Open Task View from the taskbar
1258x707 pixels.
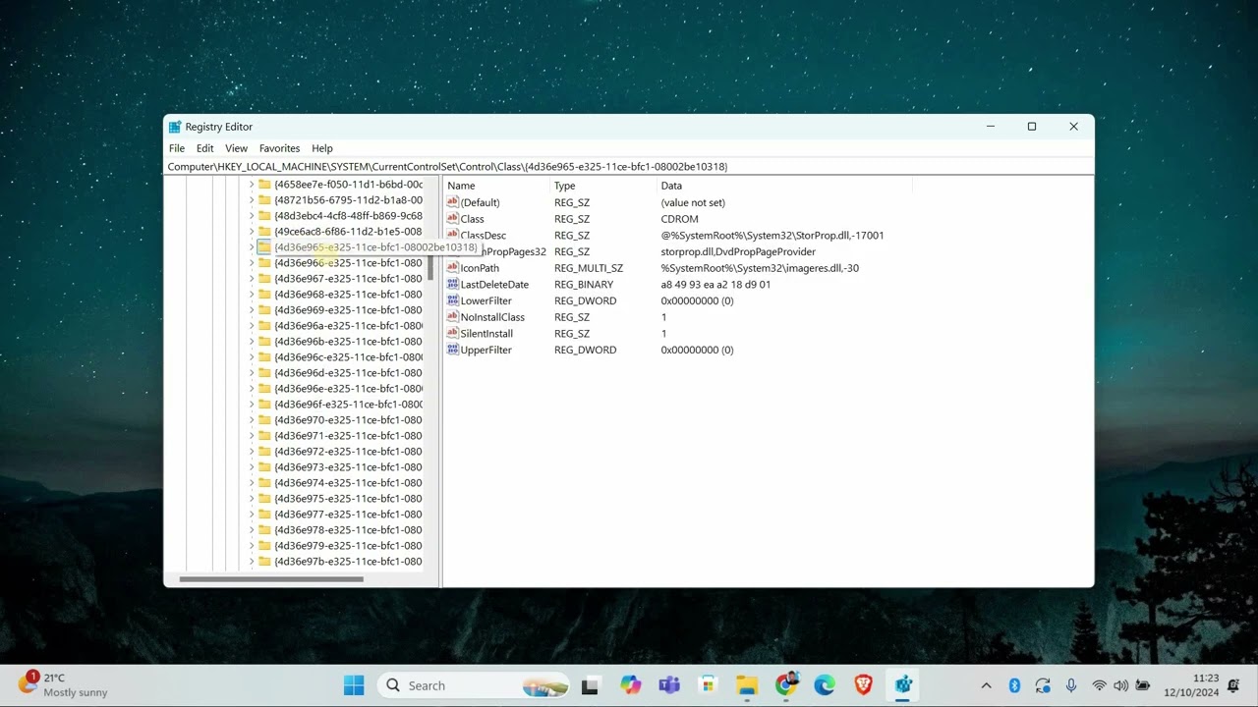tap(590, 685)
